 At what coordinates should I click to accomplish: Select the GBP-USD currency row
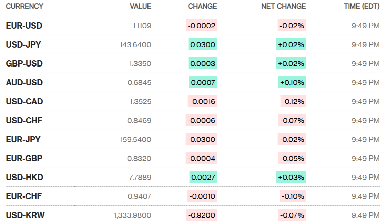coord(24,64)
